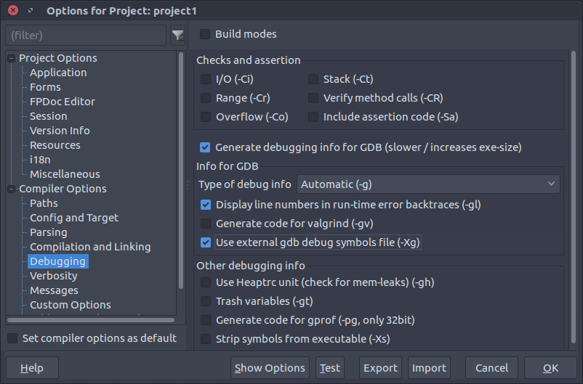This screenshot has height=384, width=583.
Task: Collapse the Compiler Options tree node
Action: (12, 189)
